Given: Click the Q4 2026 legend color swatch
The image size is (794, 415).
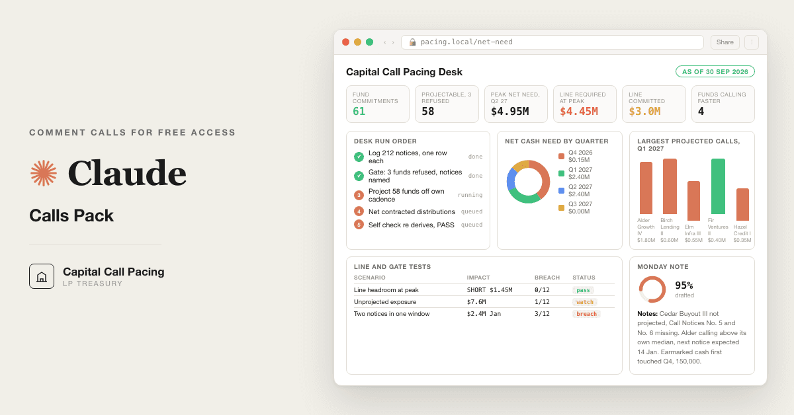Looking at the screenshot, I should coord(561,157).
